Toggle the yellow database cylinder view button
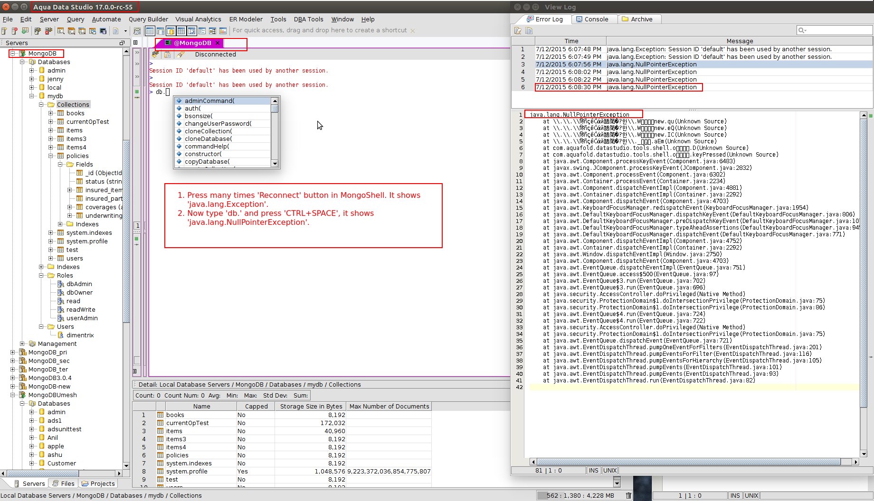 tap(171, 31)
